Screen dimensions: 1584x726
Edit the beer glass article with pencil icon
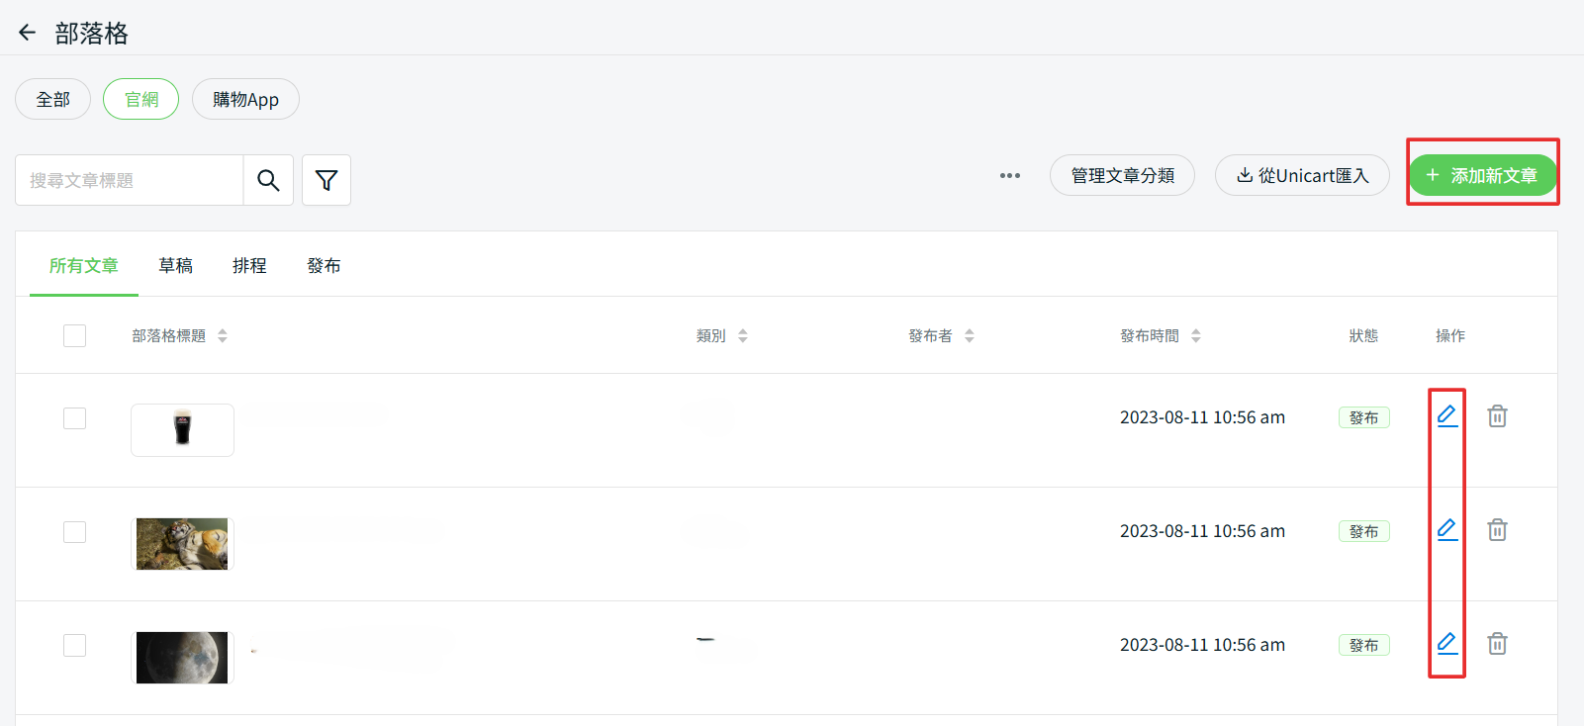[1446, 415]
